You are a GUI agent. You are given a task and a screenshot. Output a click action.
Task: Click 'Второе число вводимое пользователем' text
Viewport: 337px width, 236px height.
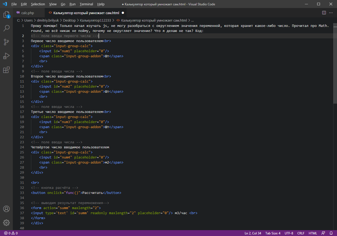pyautogui.click(x=67, y=76)
